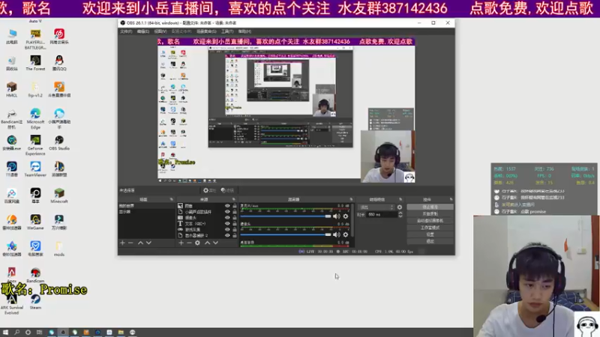
Task: Open the ARK Survival Evolved desktop shortcut
Action: [11, 304]
